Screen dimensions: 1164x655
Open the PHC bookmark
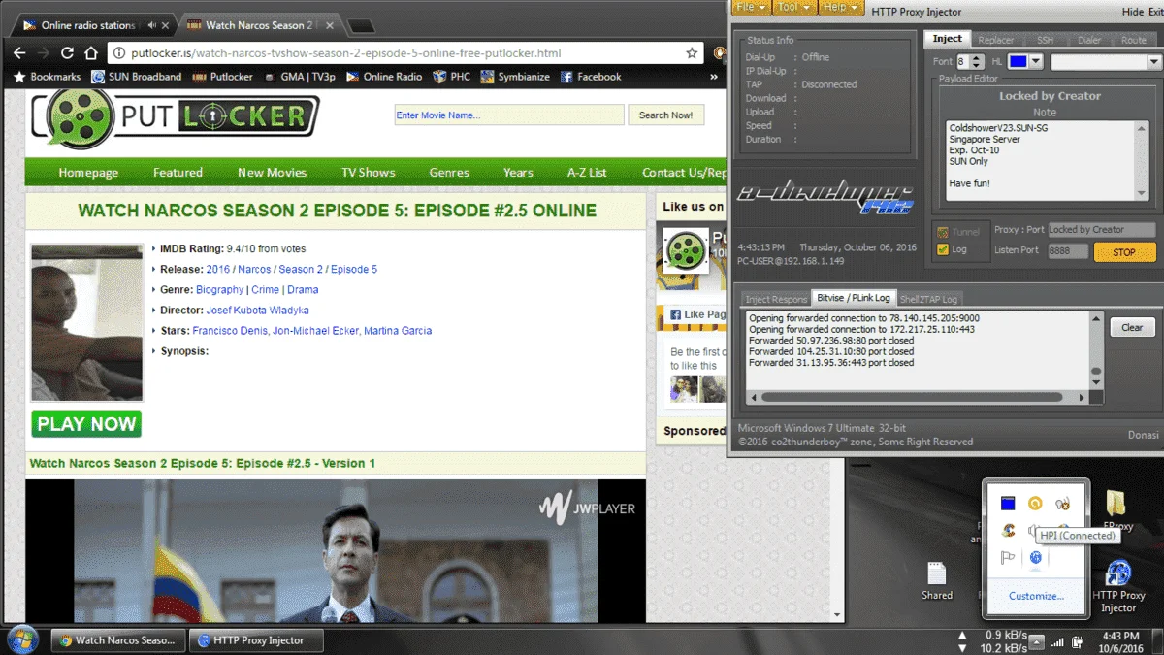[452, 77]
